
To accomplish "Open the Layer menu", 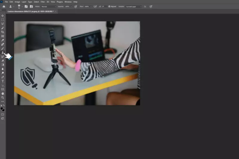I will pos(24,2).
